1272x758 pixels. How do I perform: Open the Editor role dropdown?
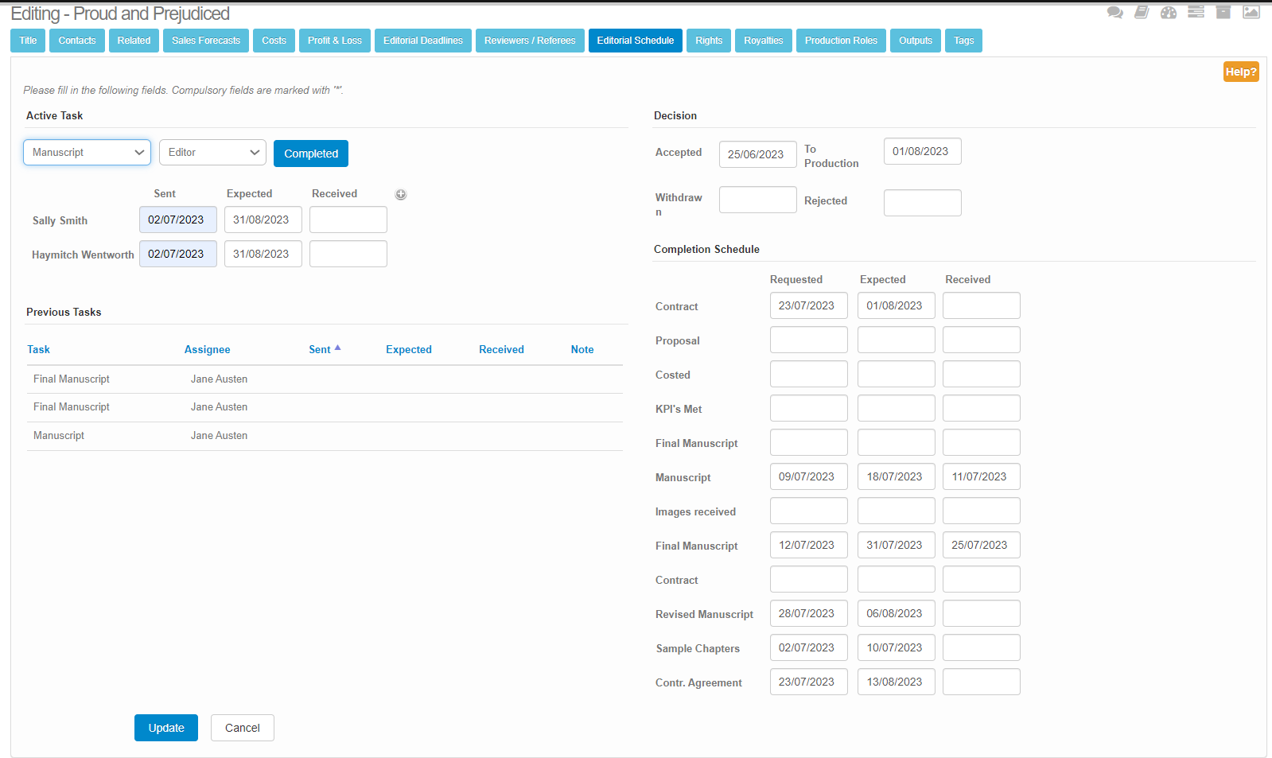[x=212, y=153]
